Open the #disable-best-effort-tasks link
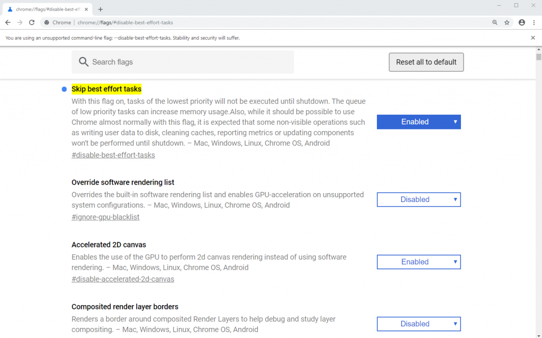The width and height of the screenshot is (542, 338). tap(113, 155)
